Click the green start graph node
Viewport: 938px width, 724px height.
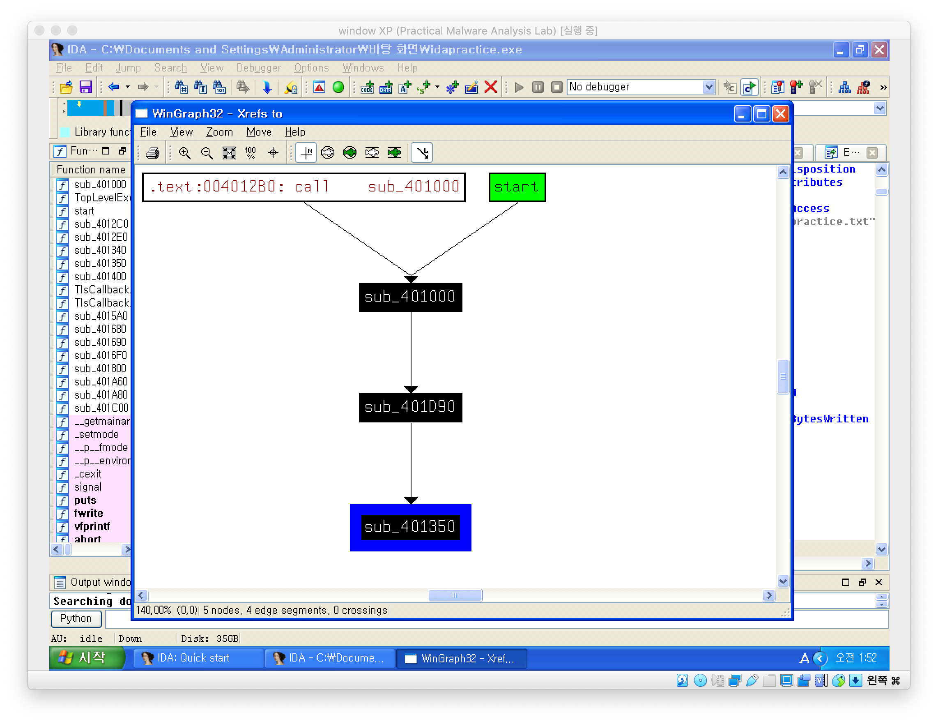[517, 187]
